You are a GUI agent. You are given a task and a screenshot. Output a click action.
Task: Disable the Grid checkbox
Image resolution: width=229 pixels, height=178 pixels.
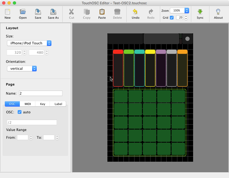[x=172, y=18]
